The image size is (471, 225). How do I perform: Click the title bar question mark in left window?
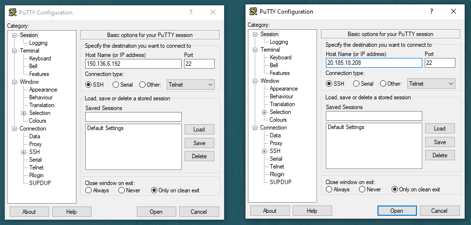[x=190, y=13]
